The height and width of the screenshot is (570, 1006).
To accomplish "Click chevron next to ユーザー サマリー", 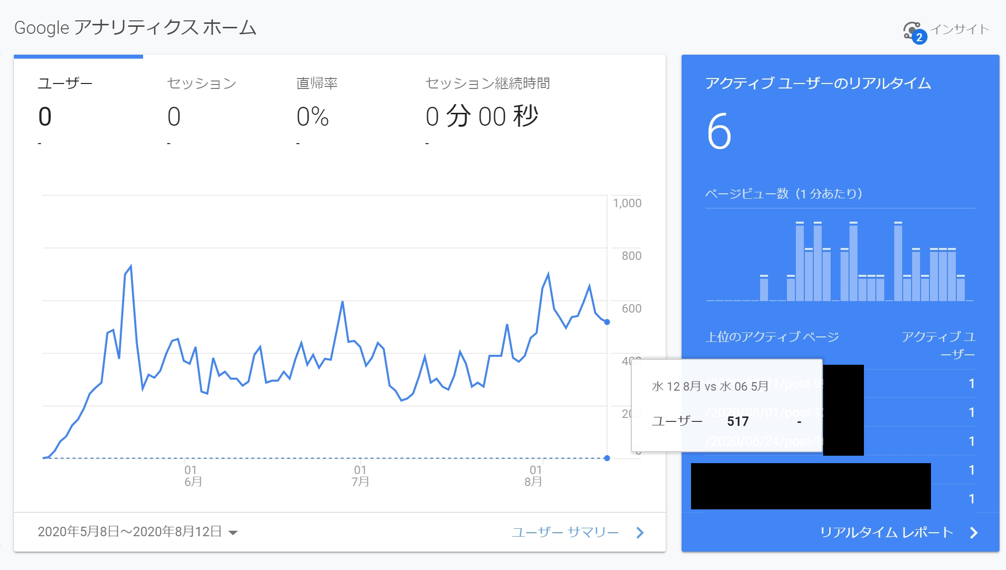I will point(640,533).
